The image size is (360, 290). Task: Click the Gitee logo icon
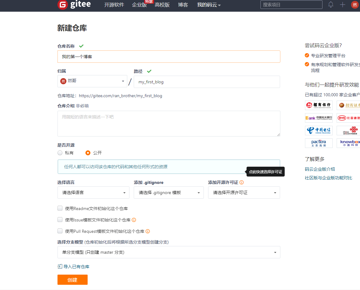click(62, 5)
